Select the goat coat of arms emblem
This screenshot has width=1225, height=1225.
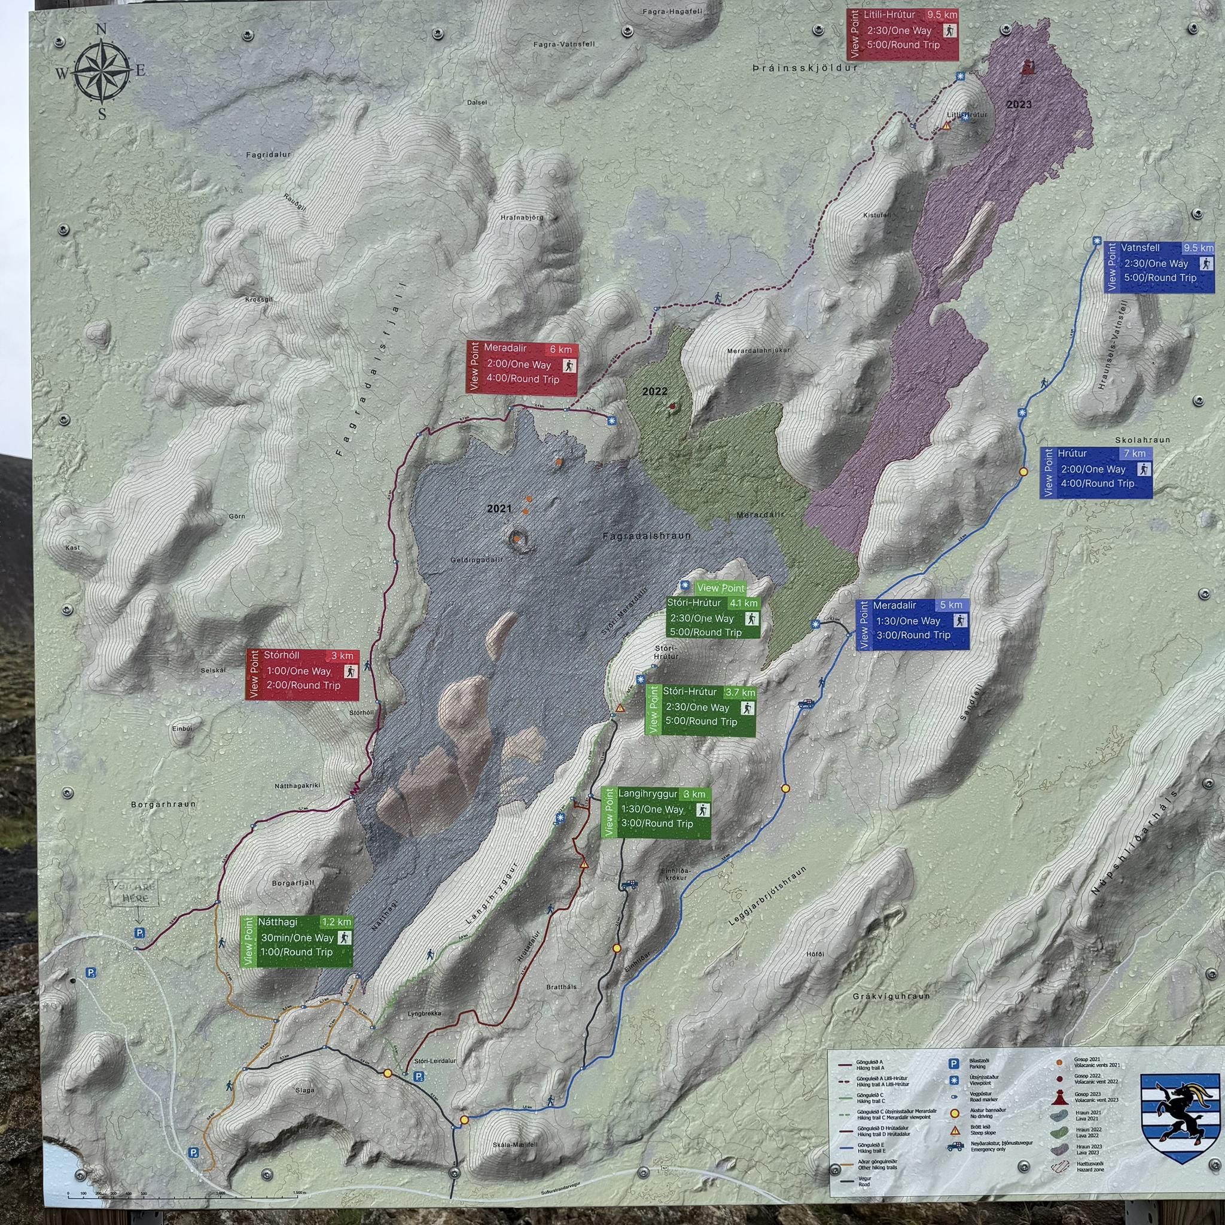[x=1180, y=1119]
